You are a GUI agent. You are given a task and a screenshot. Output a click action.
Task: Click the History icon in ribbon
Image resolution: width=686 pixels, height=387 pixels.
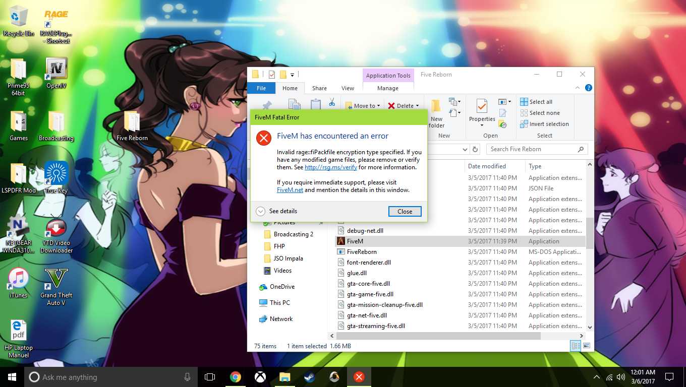tap(502, 124)
